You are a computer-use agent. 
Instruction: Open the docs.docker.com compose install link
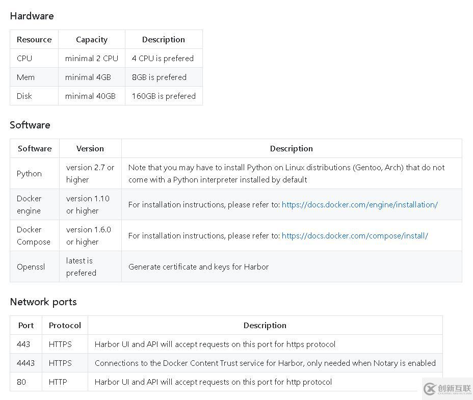pos(355,235)
